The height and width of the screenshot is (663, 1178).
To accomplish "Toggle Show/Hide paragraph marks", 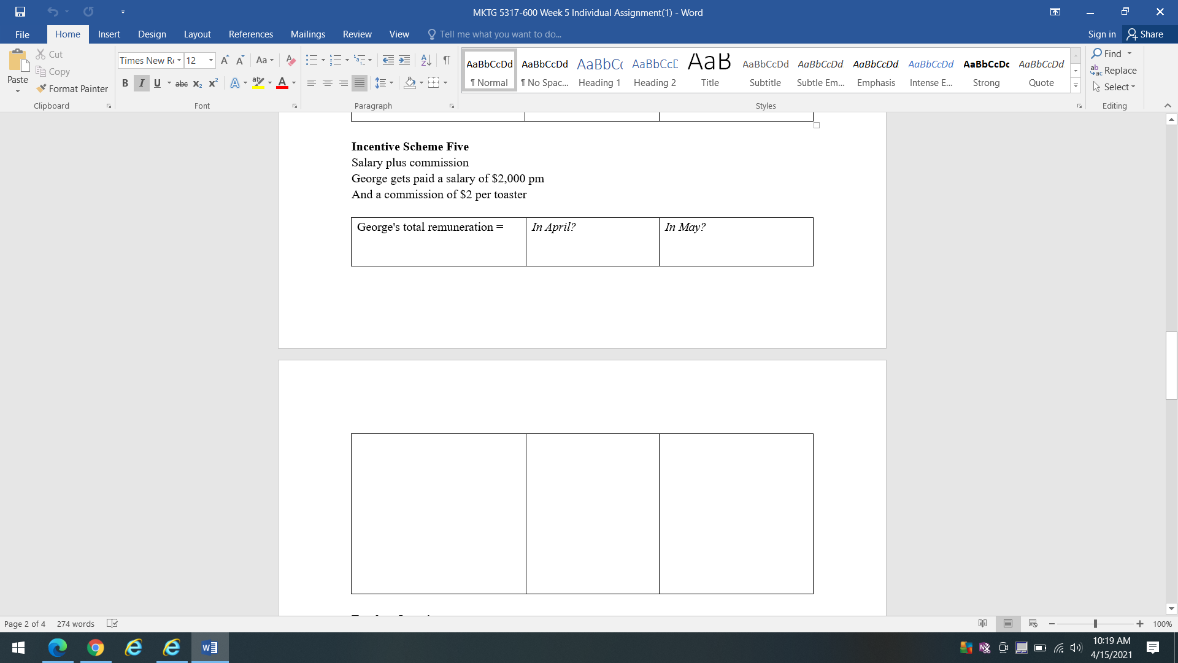I will 447,60.
